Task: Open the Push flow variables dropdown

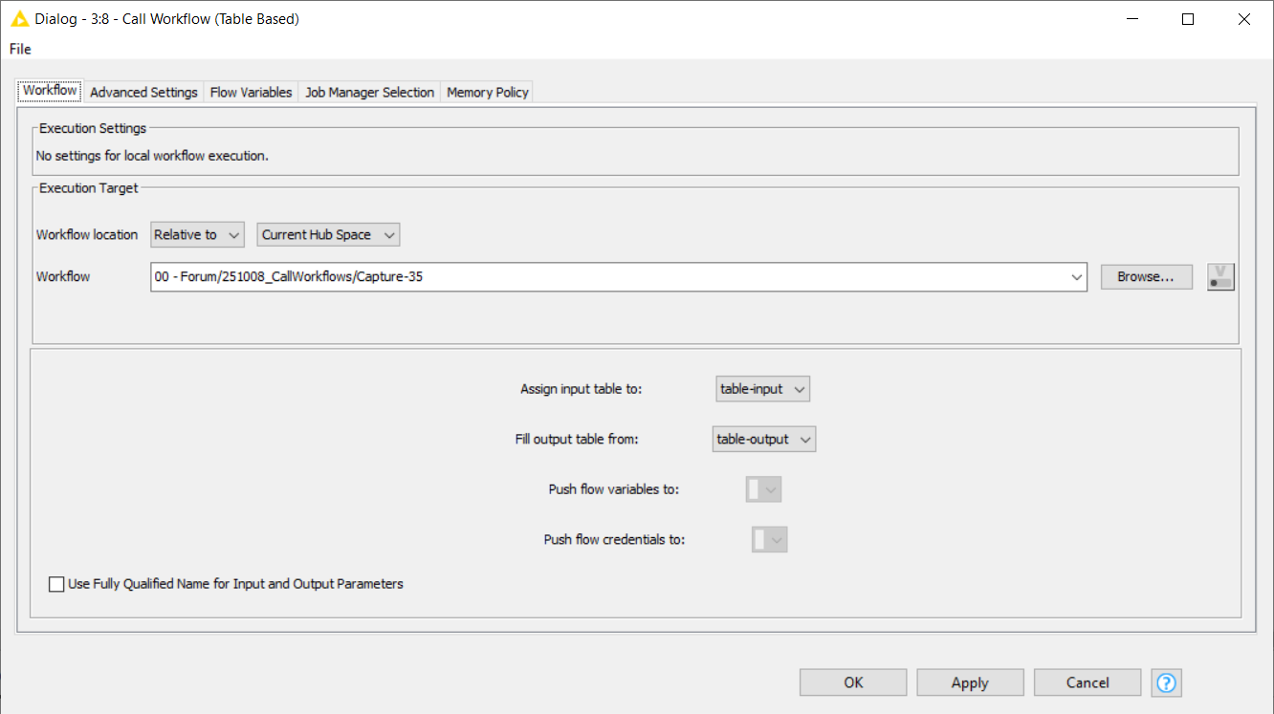Action: 764,489
